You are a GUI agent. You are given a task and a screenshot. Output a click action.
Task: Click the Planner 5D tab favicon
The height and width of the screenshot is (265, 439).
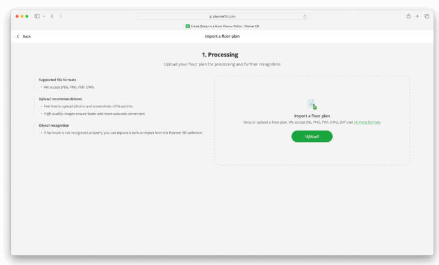[187, 26]
